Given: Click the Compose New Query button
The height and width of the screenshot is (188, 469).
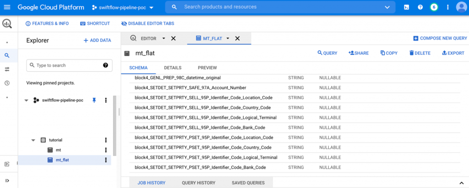Looking at the screenshot, I should (x=440, y=38).
